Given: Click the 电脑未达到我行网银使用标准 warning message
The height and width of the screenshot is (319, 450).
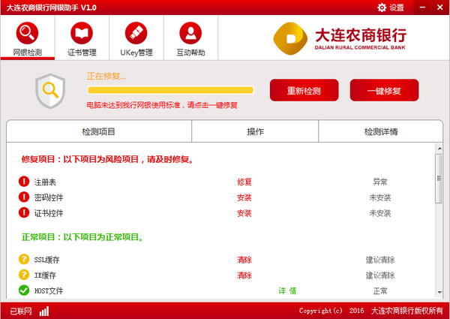Looking at the screenshot, I should coord(162,105).
